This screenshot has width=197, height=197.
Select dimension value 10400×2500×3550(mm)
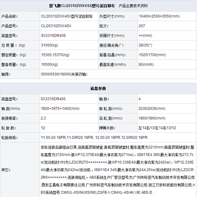tap(159, 16)
